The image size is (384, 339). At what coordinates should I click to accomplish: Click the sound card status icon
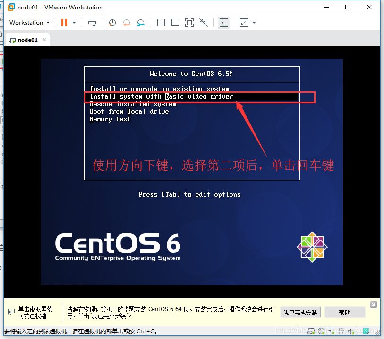(351, 331)
